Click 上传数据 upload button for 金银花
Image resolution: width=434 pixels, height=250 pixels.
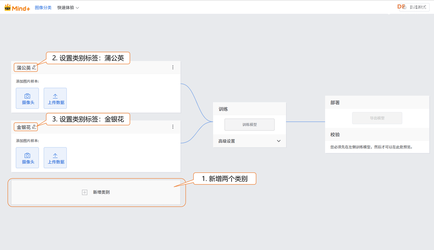(x=55, y=158)
